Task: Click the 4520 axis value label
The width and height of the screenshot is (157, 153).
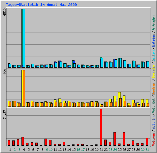Action: pos(5,12)
